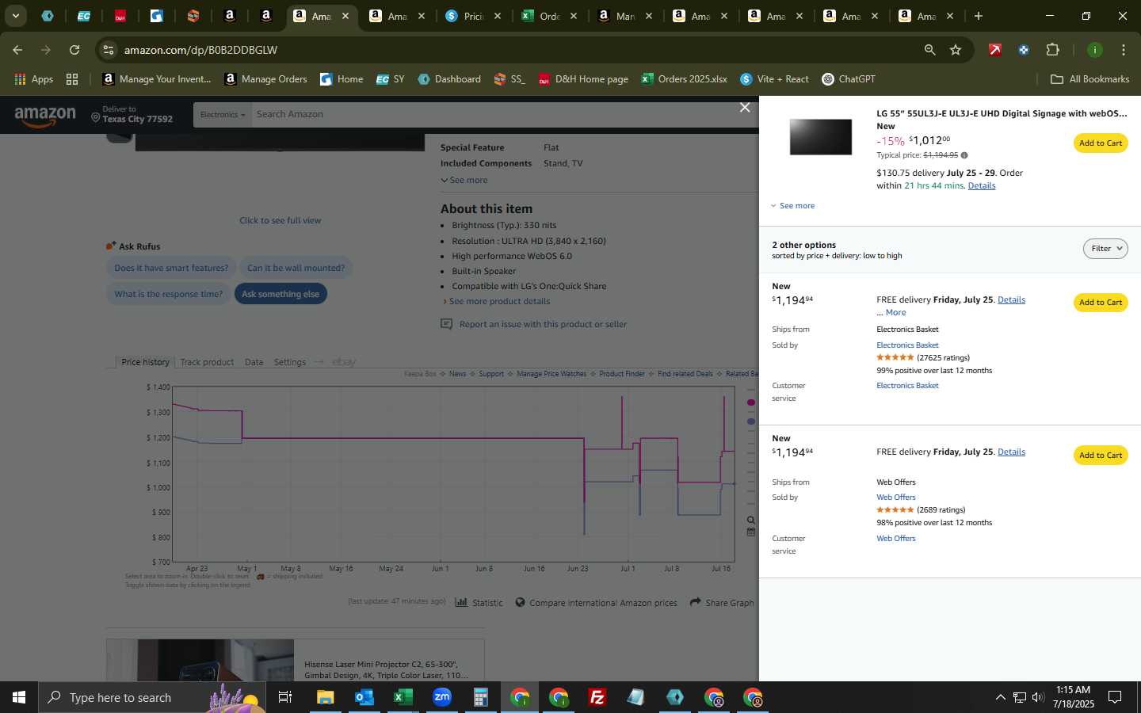Open the Apps bookmark shortcut
This screenshot has width=1141, height=713.
click(x=33, y=79)
